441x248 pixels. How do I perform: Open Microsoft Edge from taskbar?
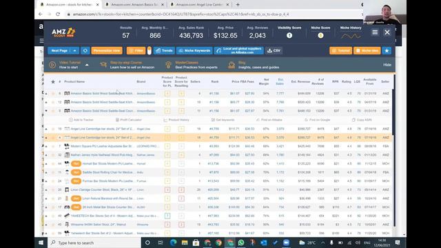[x=173, y=242]
